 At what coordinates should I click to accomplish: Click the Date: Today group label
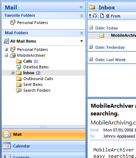[107, 28]
